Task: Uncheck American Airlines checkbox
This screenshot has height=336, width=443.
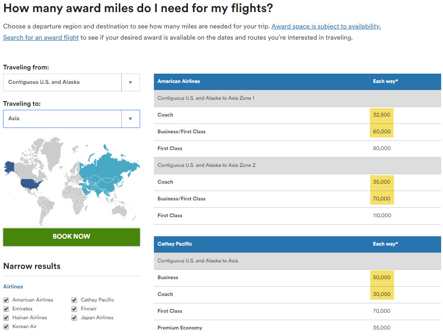Action: 6,300
